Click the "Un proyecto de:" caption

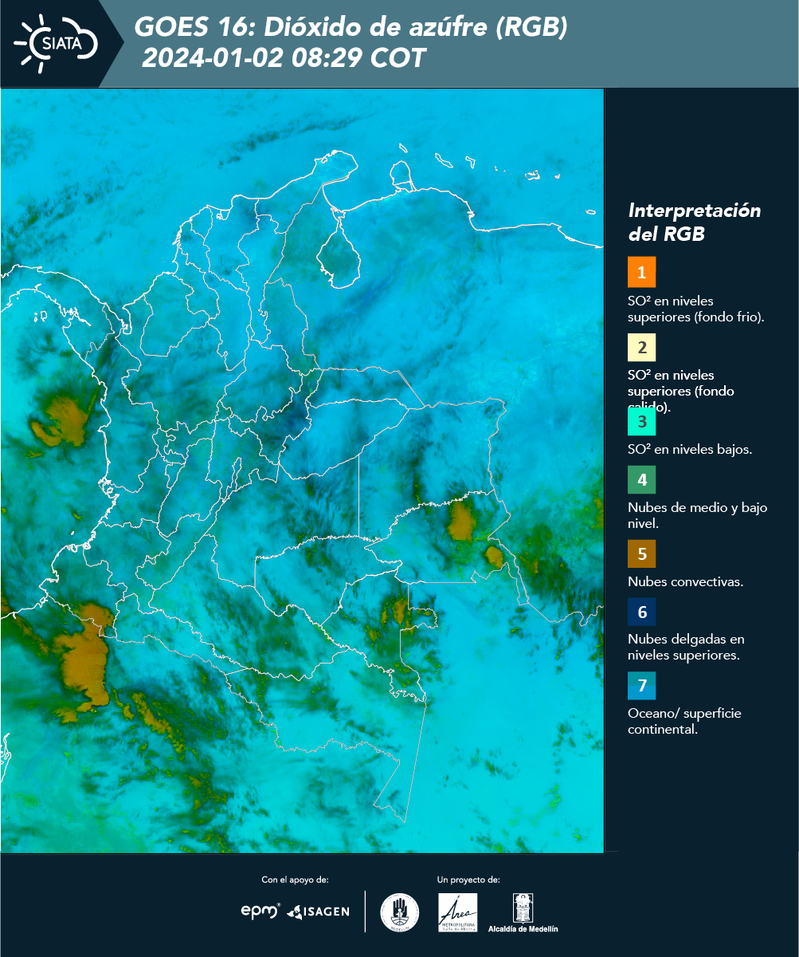(x=468, y=880)
